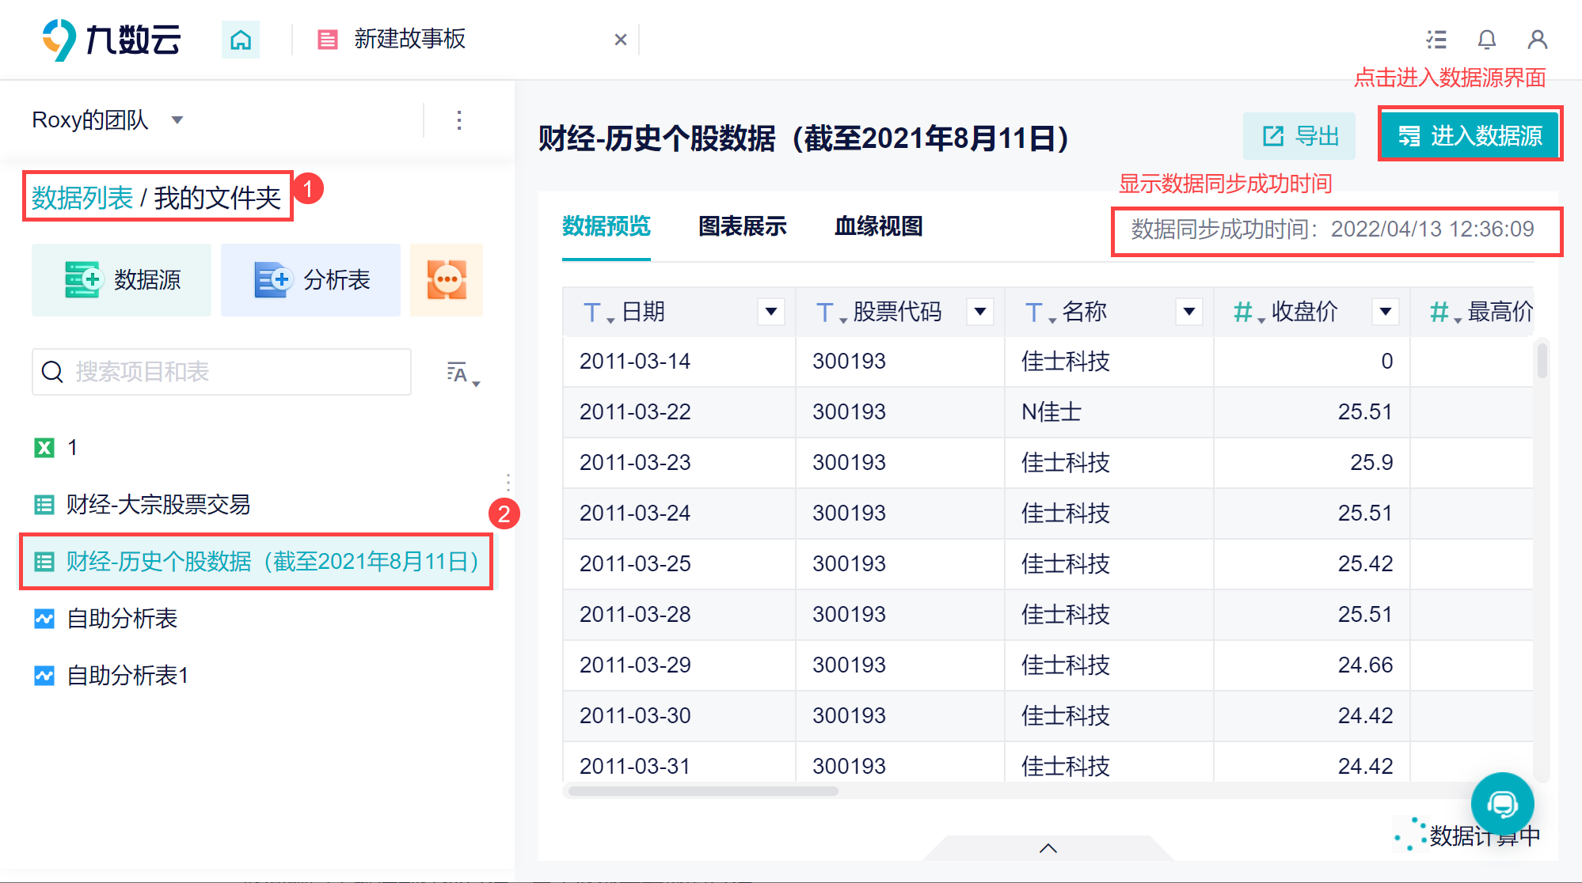The height and width of the screenshot is (883, 1582).
Task: Click the 数据列表 breadcrumb link
Action: 82,198
